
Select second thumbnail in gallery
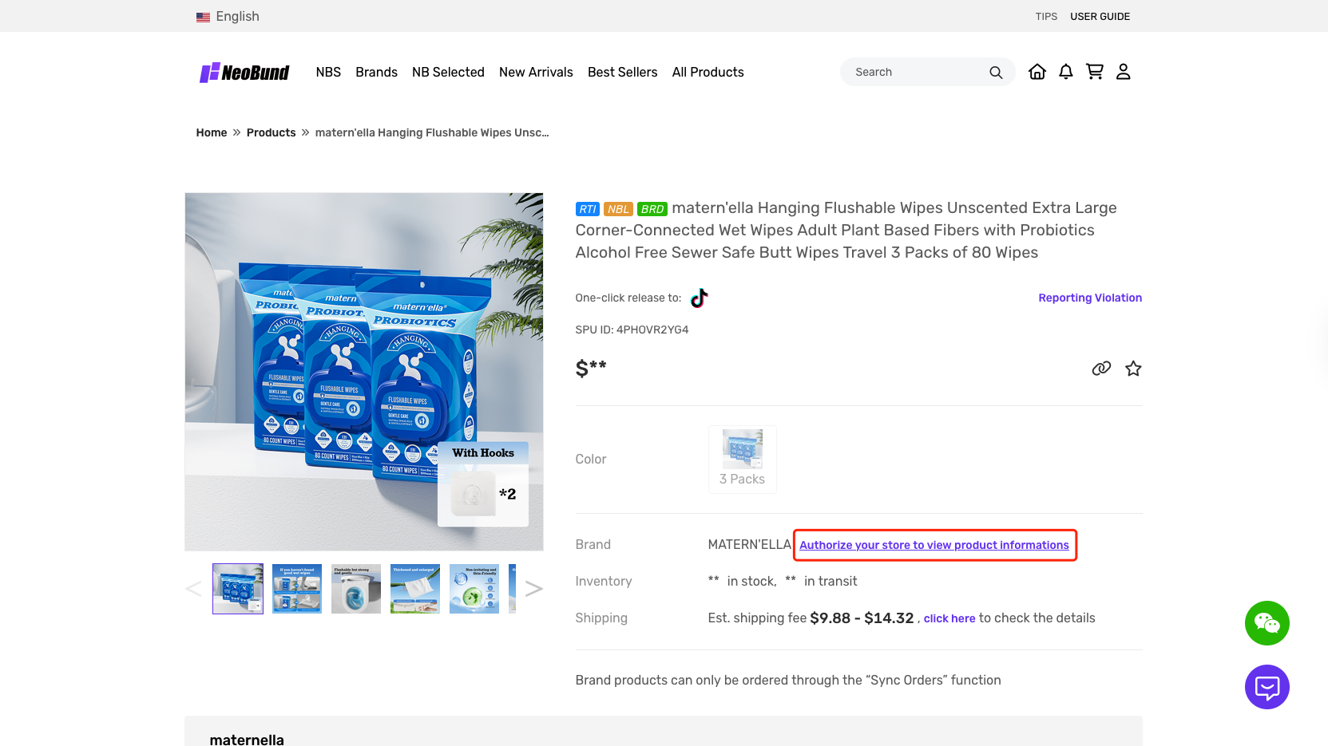click(297, 589)
